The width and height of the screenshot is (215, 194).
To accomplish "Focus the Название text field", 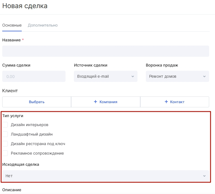I will coord(106,51).
